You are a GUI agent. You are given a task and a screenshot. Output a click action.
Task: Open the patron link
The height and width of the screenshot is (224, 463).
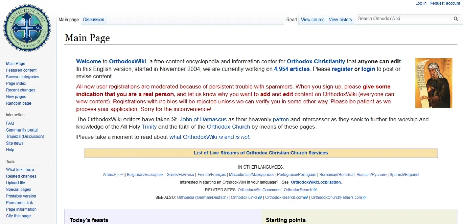(x=281, y=120)
